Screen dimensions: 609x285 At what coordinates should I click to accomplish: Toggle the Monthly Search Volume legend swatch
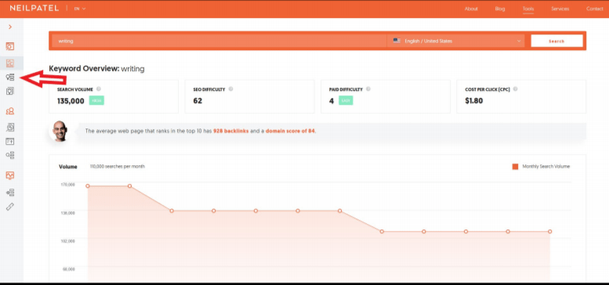(516, 167)
